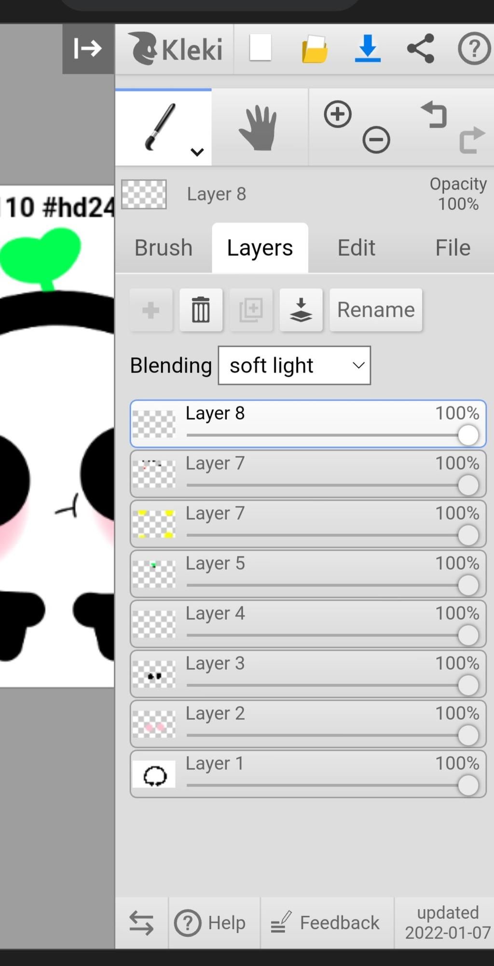Collapse the toolbar with the arrow icon
This screenshot has width=494, height=966.
pyautogui.click(x=88, y=49)
